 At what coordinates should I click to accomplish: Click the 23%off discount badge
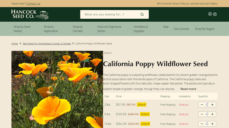141,105
